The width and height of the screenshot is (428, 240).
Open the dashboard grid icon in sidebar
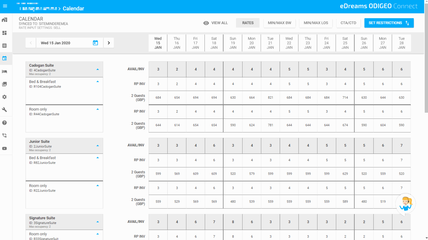pyautogui.click(x=4, y=33)
